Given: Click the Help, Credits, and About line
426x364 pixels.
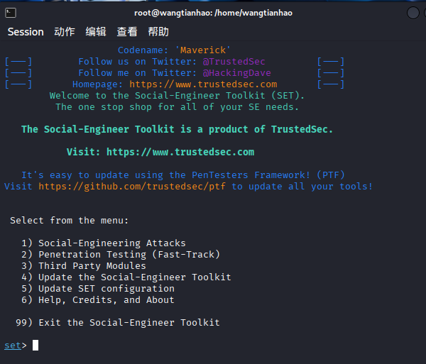Looking at the screenshot, I should click(x=106, y=300).
